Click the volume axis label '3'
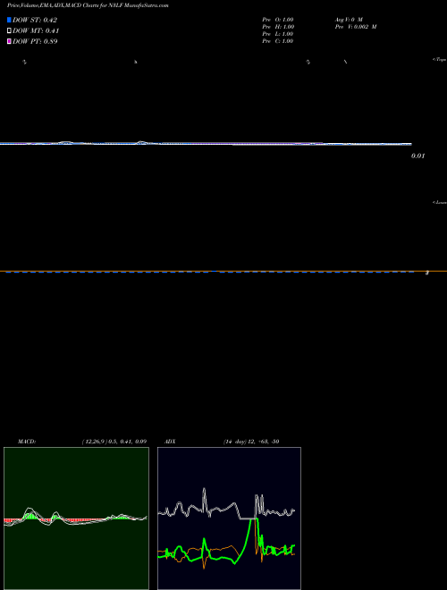The height and width of the screenshot is (590, 447). coord(427,273)
